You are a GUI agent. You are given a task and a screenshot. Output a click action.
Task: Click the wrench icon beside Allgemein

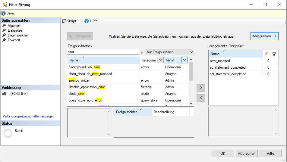point(4,25)
